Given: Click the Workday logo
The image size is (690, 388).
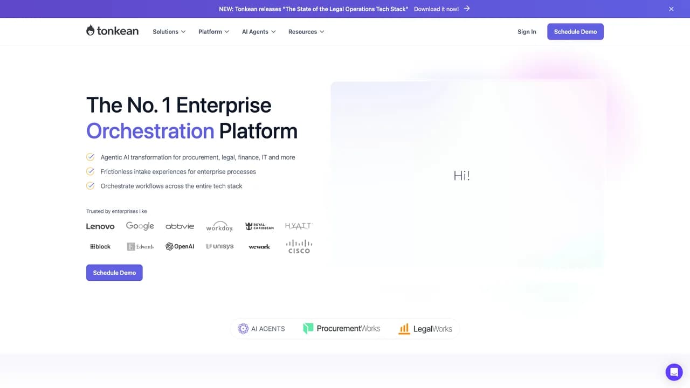Looking at the screenshot, I should (219, 227).
